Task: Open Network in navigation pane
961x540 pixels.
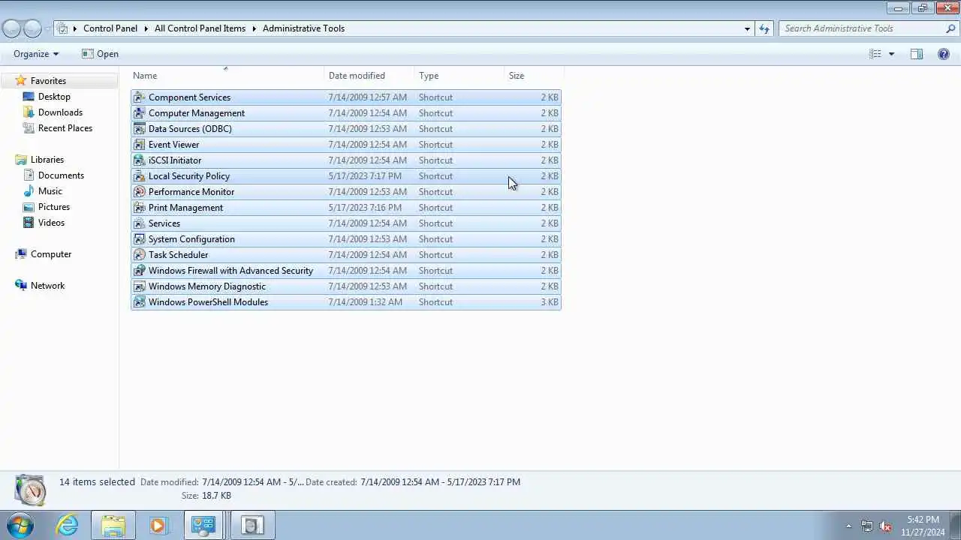Action: click(x=47, y=286)
